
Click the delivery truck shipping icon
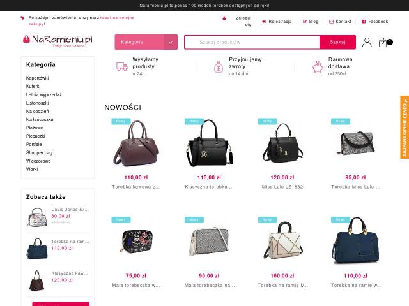pyautogui.click(x=122, y=66)
